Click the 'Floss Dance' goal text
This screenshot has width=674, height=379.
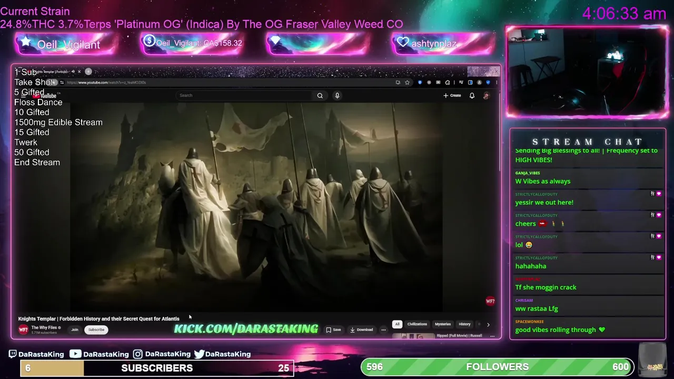(x=38, y=102)
